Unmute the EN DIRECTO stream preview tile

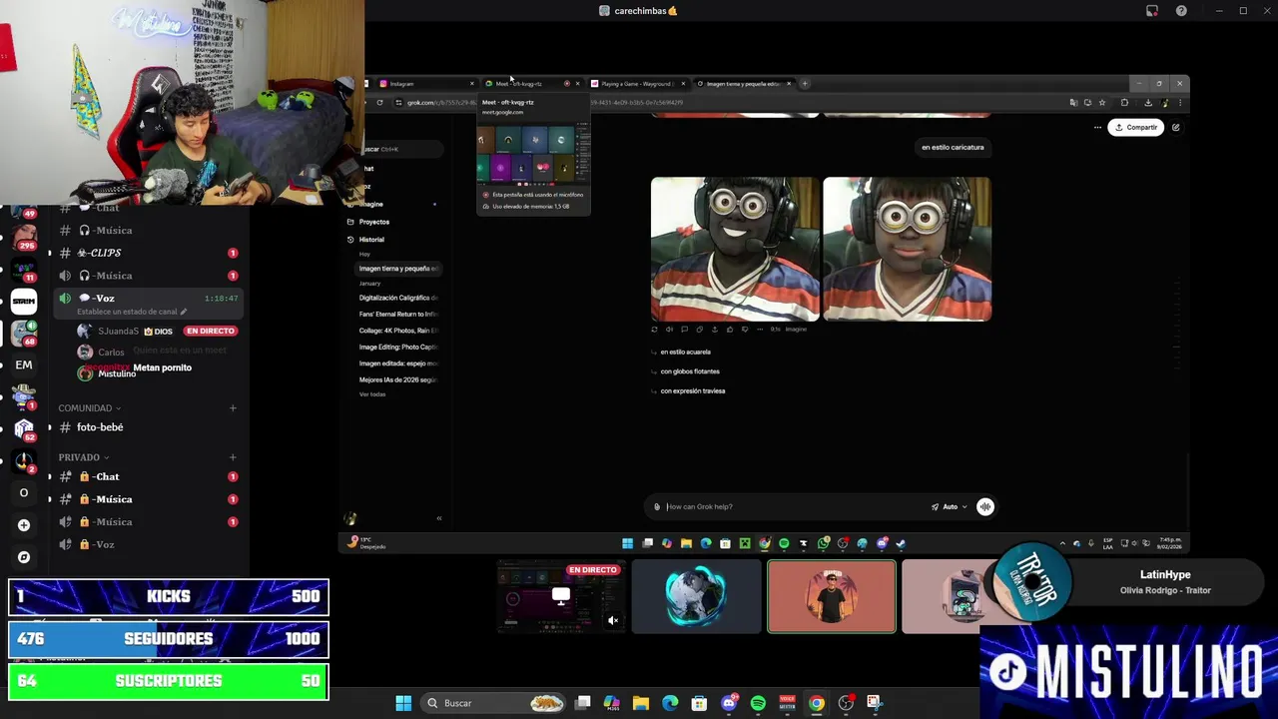point(613,620)
